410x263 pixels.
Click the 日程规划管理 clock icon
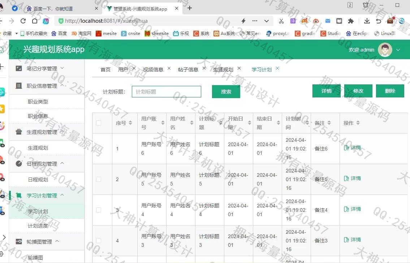tap(18, 163)
